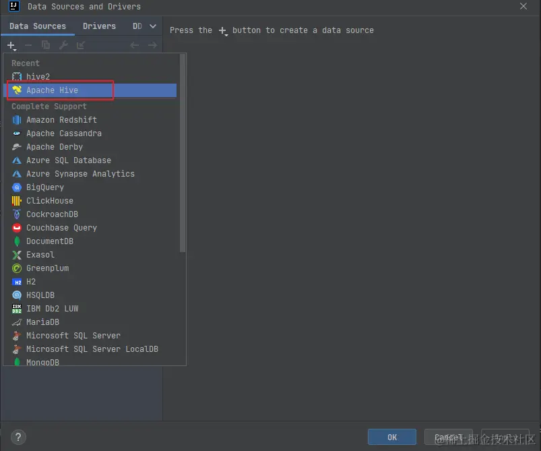Image resolution: width=541 pixels, height=451 pixels.
Task: Click the ClickHouse yellow bars icon
Action: coord(17,201)
